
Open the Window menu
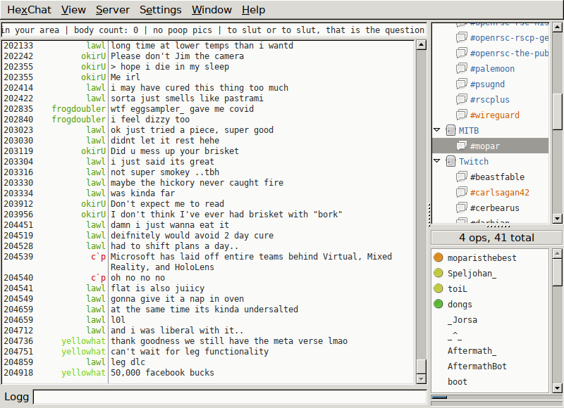[211, 10]
